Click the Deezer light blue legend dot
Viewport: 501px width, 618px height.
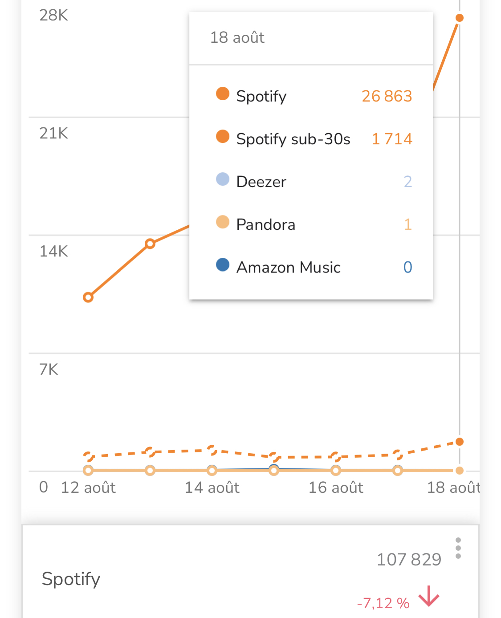(223, 179)
